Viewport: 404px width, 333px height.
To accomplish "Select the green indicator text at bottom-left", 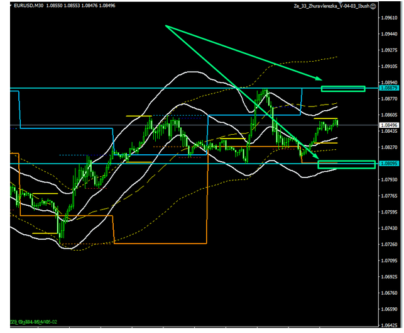I will point(30,322).
